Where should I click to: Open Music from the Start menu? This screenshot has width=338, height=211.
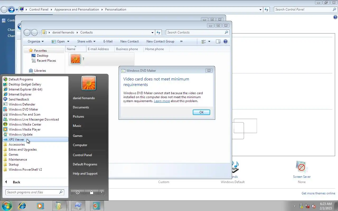77,126
